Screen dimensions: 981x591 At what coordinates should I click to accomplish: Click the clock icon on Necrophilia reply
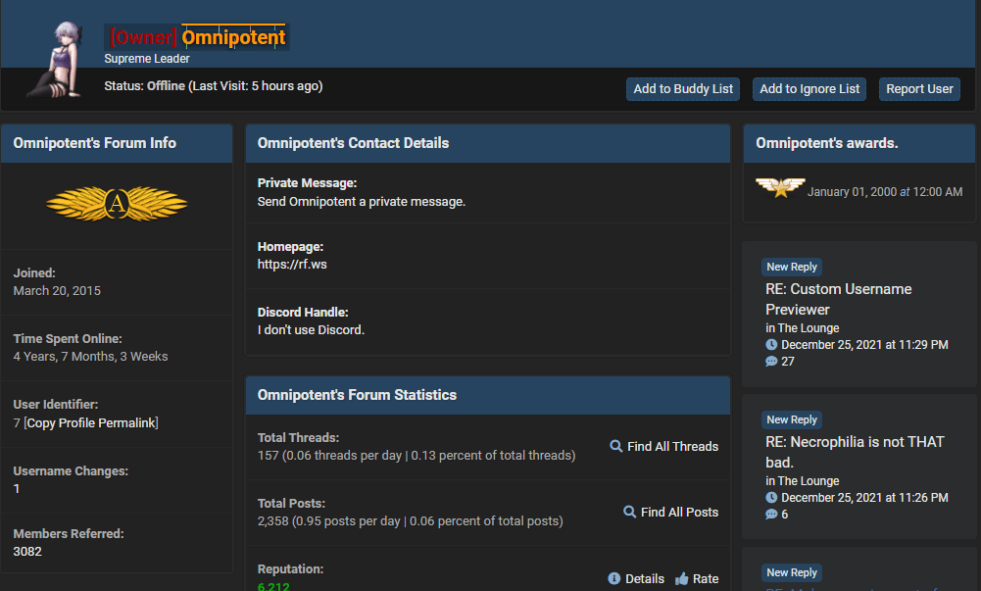(x=771, y=498)
